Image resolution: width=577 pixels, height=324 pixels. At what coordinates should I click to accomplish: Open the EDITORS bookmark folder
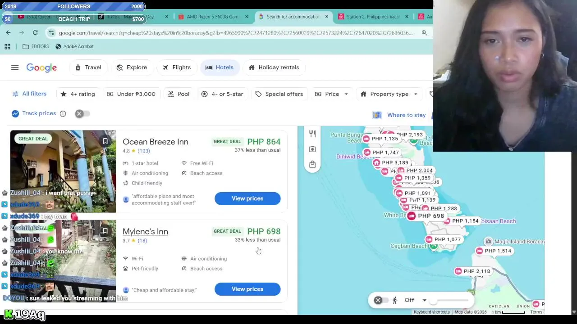pos(36,46)
